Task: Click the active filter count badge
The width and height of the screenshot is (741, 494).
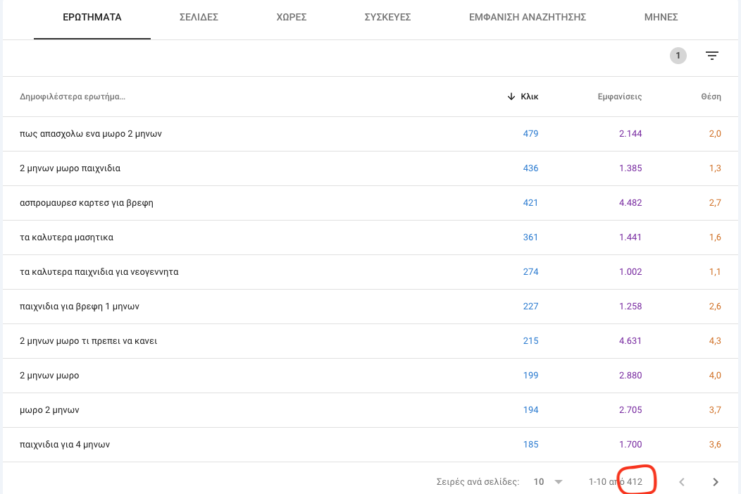Action: [678, 56]
